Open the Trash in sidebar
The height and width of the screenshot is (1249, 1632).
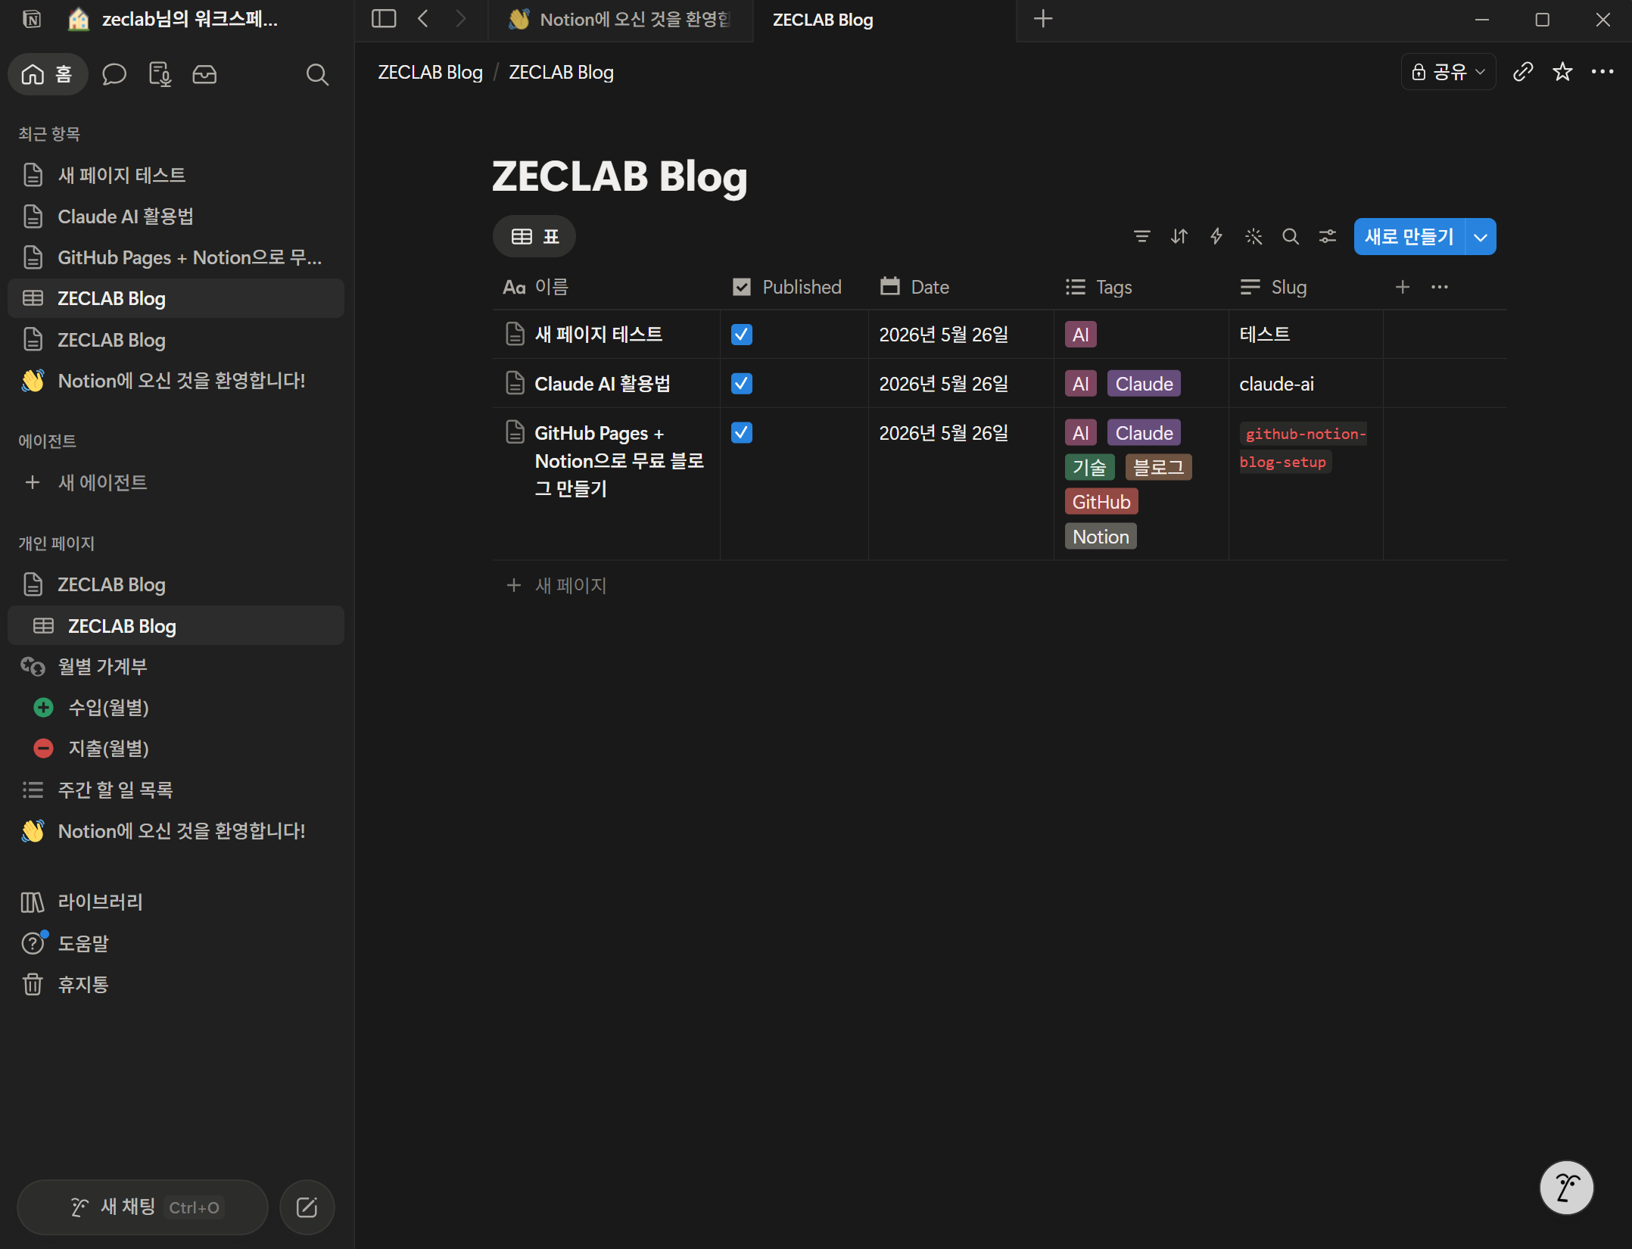pyautogui.click(x=176, y=984)
